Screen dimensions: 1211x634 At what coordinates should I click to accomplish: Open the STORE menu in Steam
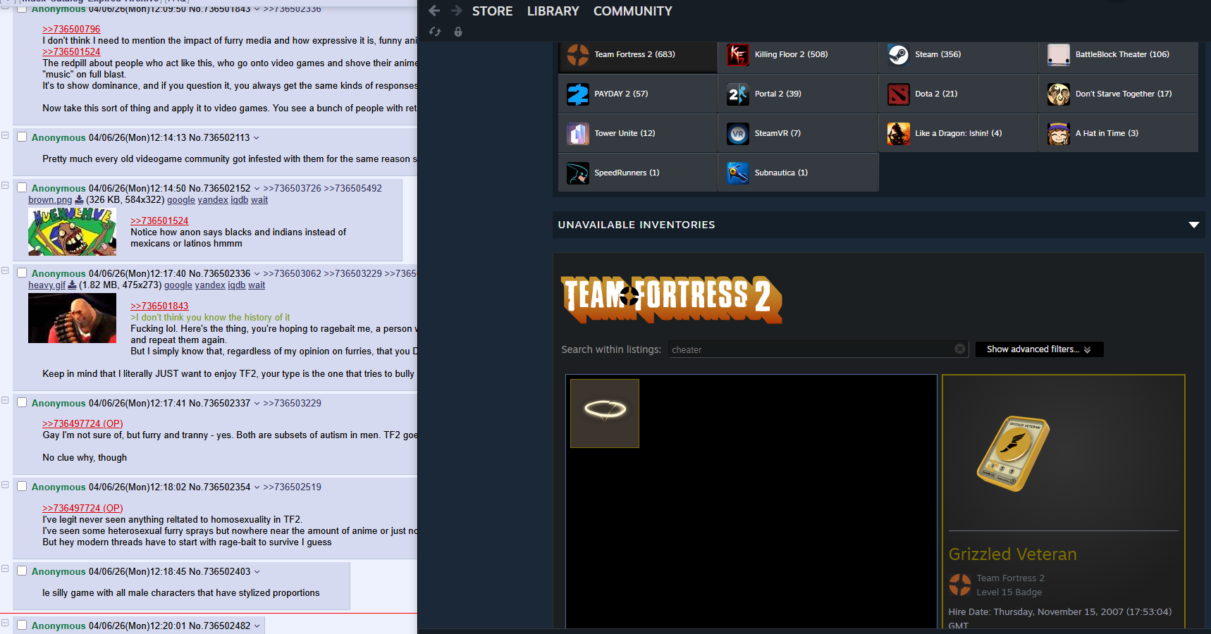[x=493, y=11]
